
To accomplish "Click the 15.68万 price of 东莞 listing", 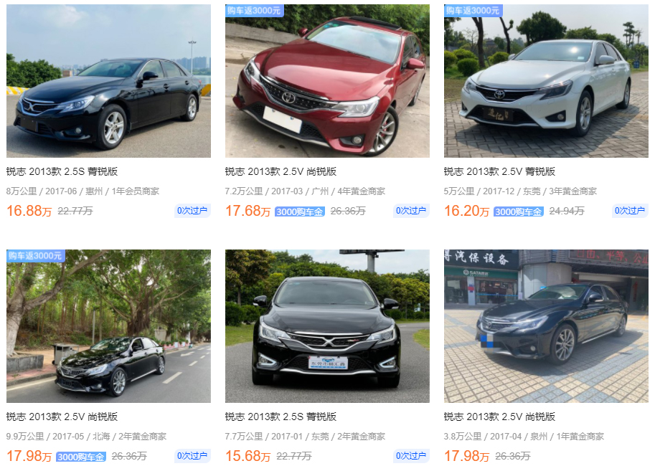I will [248, 456].
